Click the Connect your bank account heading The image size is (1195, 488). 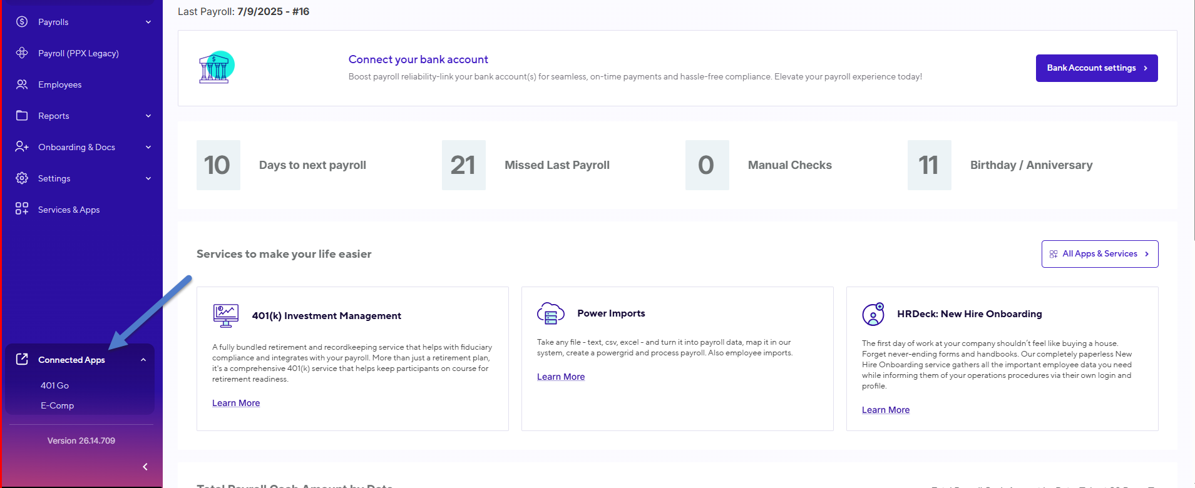[418, 59]
